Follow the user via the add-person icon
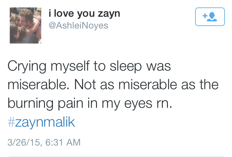Screen dimensions: 232x157 [210, 17]
